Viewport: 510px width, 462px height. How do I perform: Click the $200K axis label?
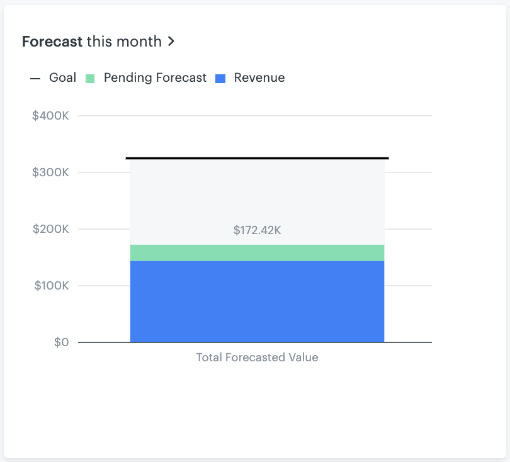[51, 229]
